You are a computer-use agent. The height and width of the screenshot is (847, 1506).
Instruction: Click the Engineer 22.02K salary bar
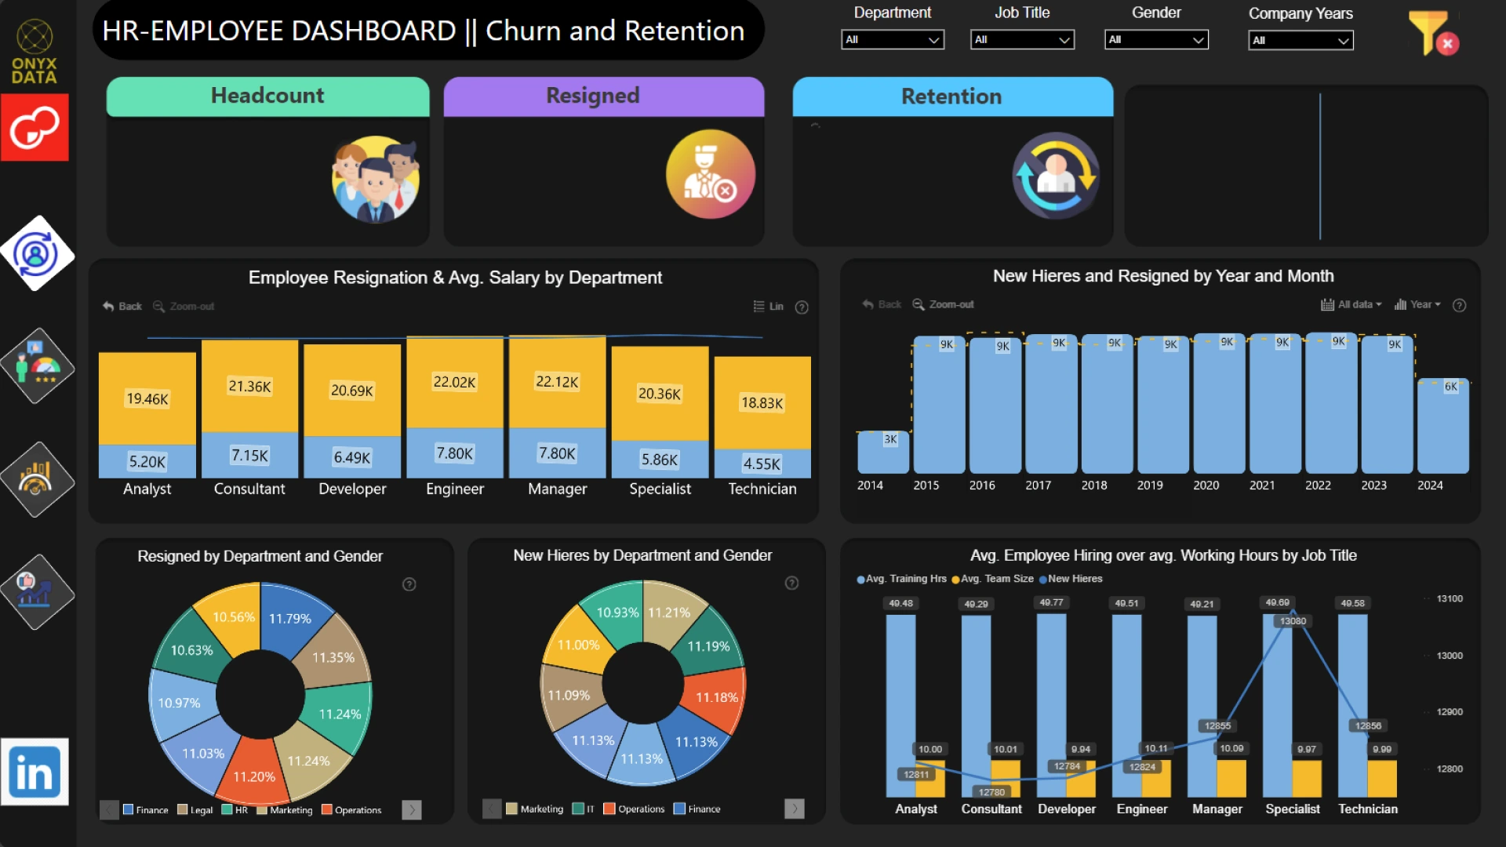(x=455, y=383)
